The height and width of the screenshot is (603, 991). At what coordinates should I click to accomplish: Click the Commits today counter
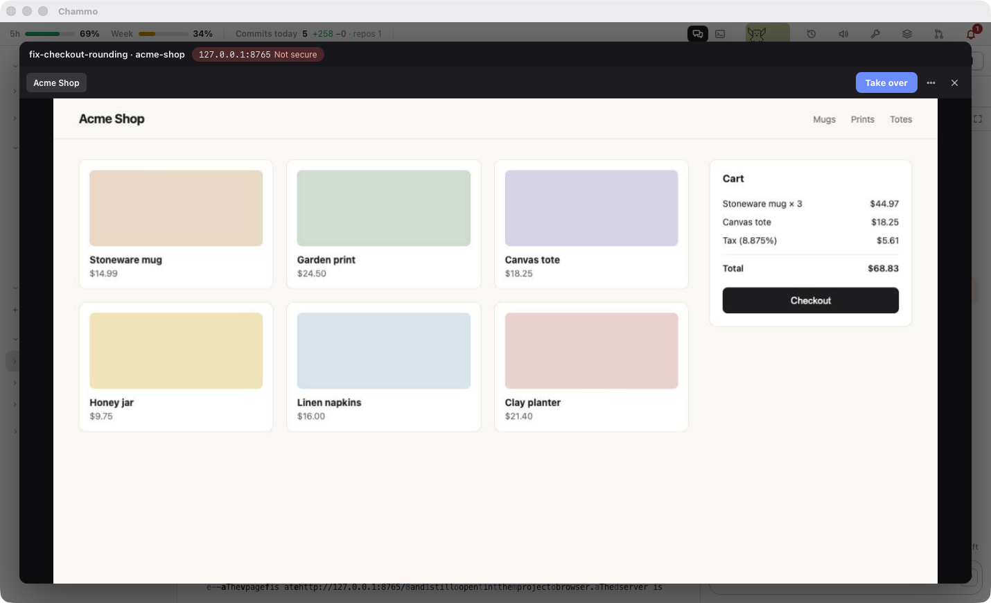(272, 33)
